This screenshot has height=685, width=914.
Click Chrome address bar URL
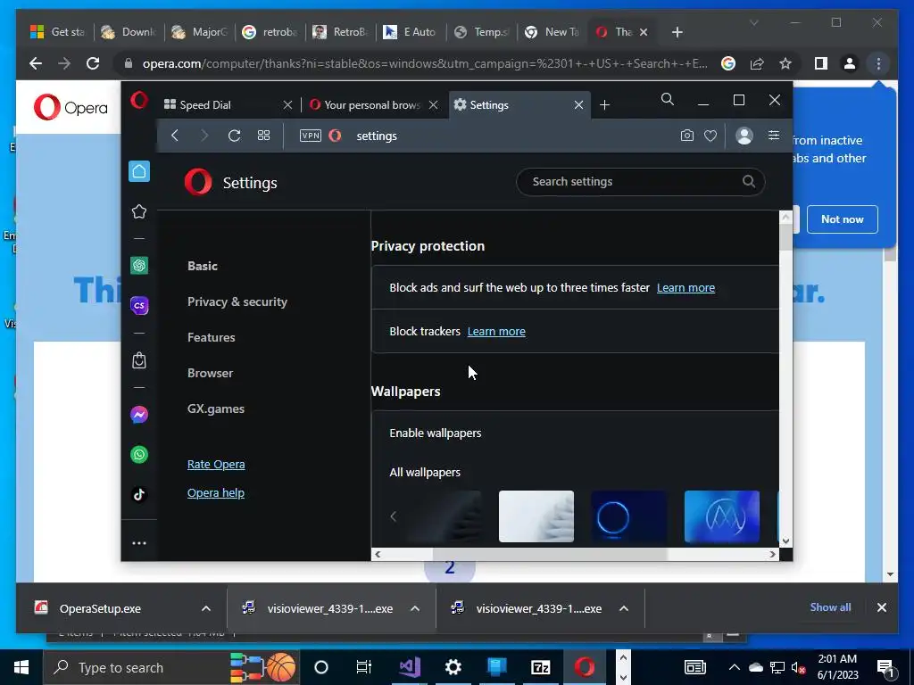tap(424, 63)
